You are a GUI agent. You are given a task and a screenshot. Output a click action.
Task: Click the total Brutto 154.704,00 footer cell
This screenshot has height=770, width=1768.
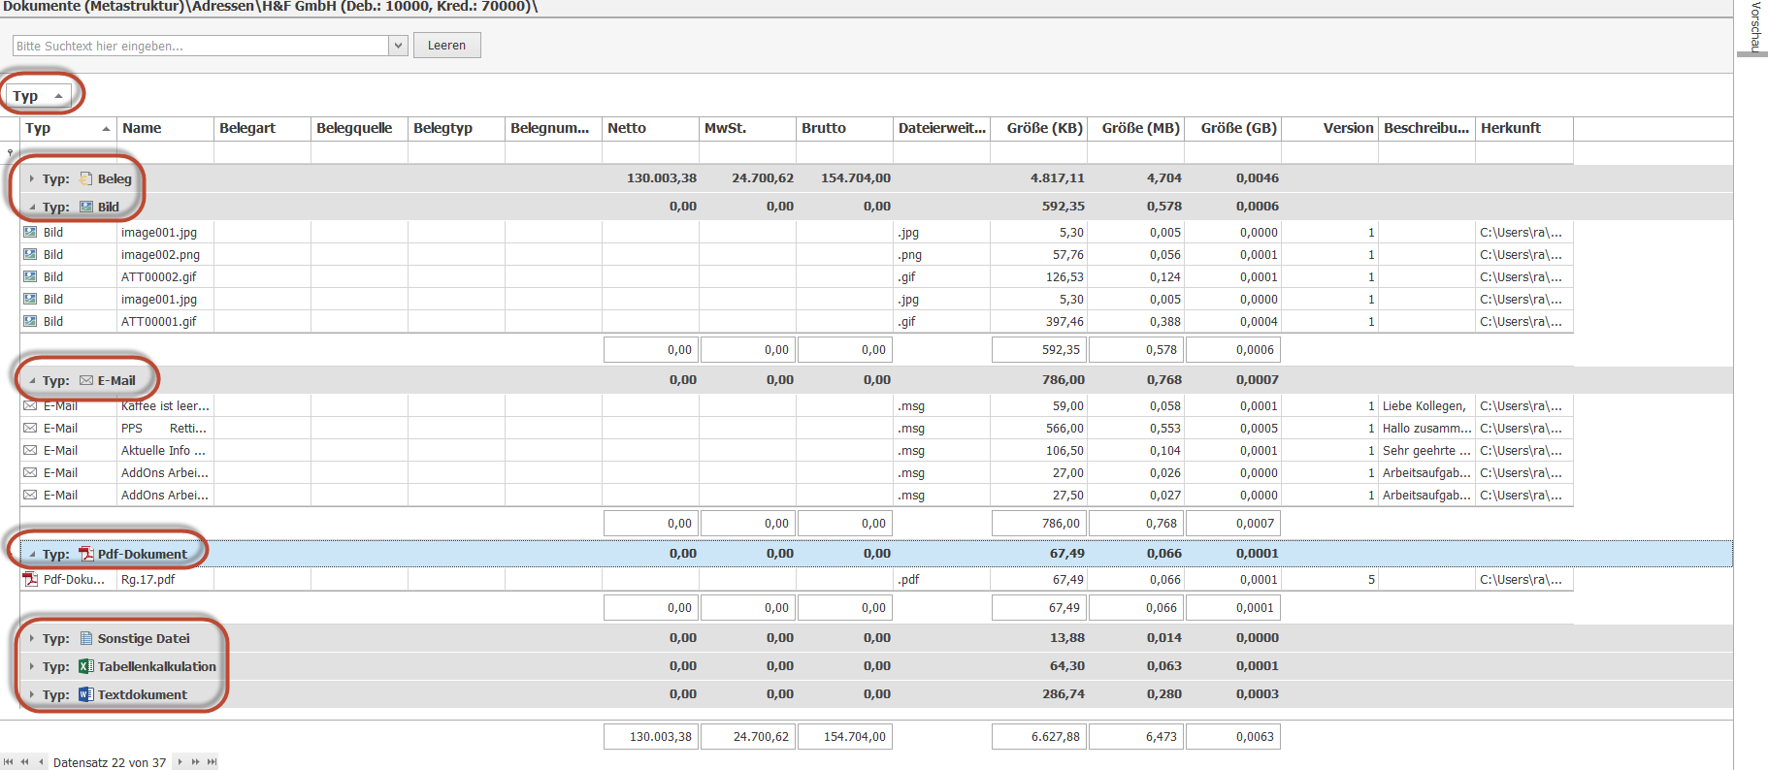[x=844, y=737]
